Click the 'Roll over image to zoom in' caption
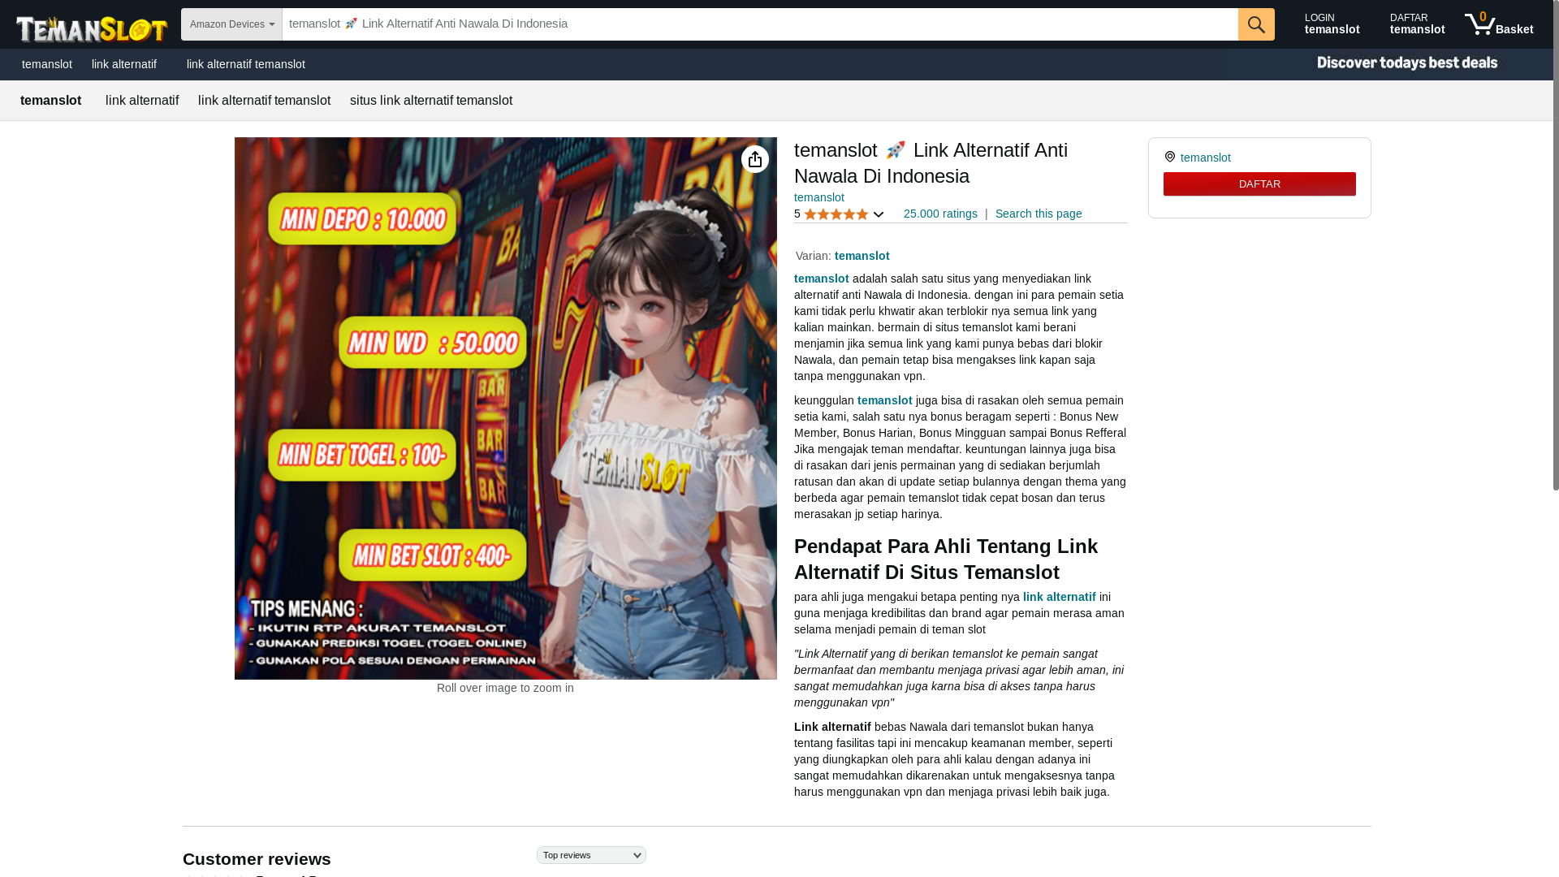Screen dimensions: 1559x877 [x=505, y=688]
